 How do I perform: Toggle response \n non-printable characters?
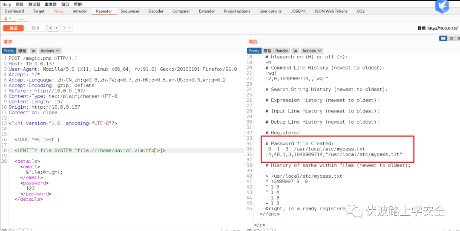pyautogui.click(x=296, y=51)
